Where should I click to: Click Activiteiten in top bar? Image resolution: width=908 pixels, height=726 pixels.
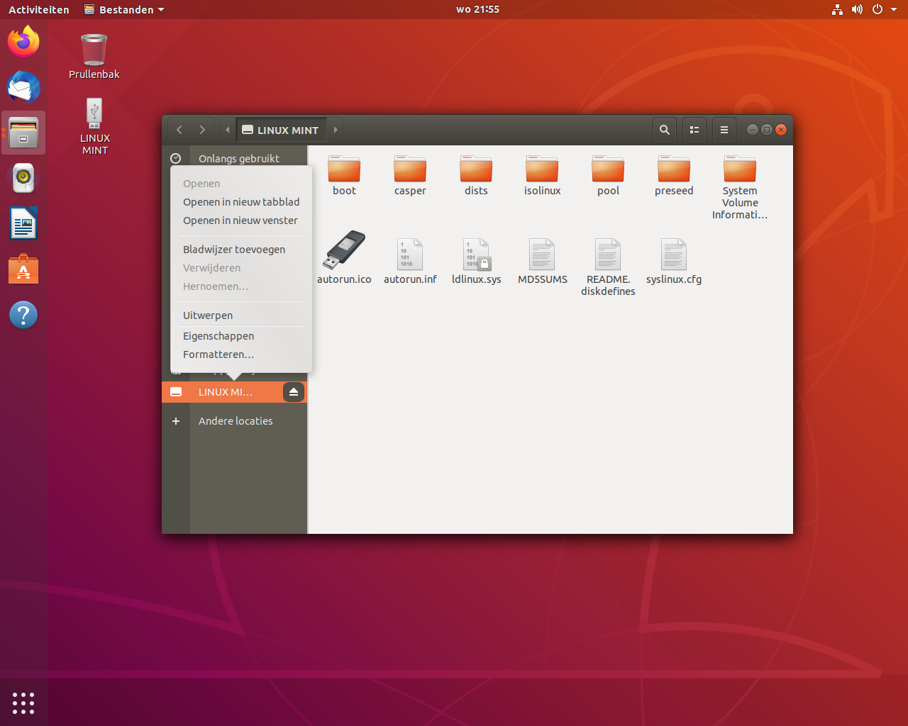(39, 9)
